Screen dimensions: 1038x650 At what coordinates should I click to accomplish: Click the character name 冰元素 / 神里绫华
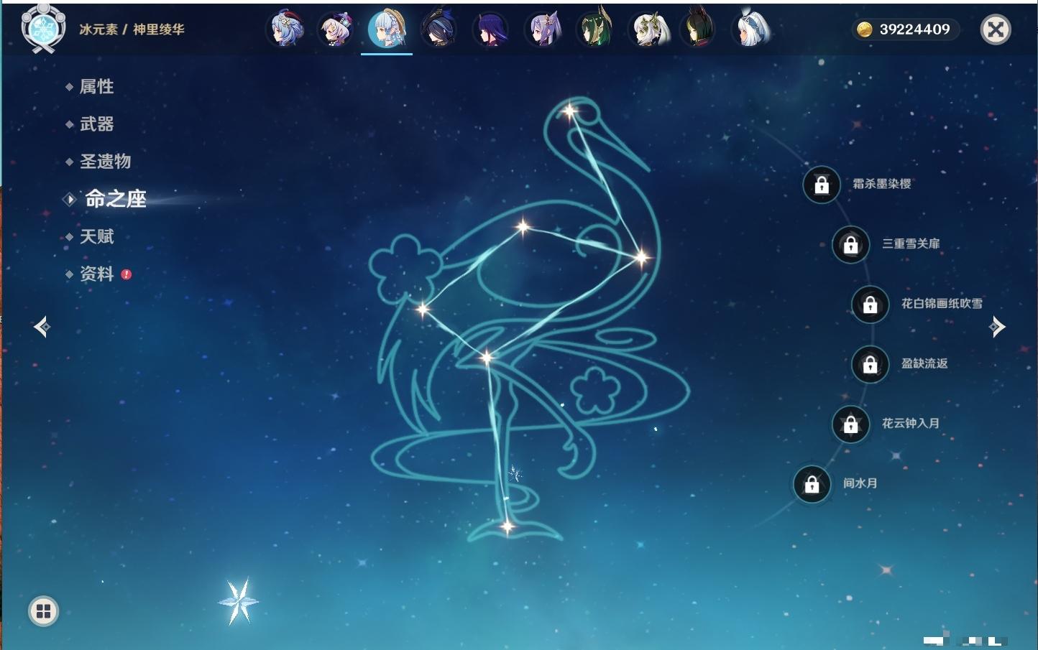click(132, 29)
